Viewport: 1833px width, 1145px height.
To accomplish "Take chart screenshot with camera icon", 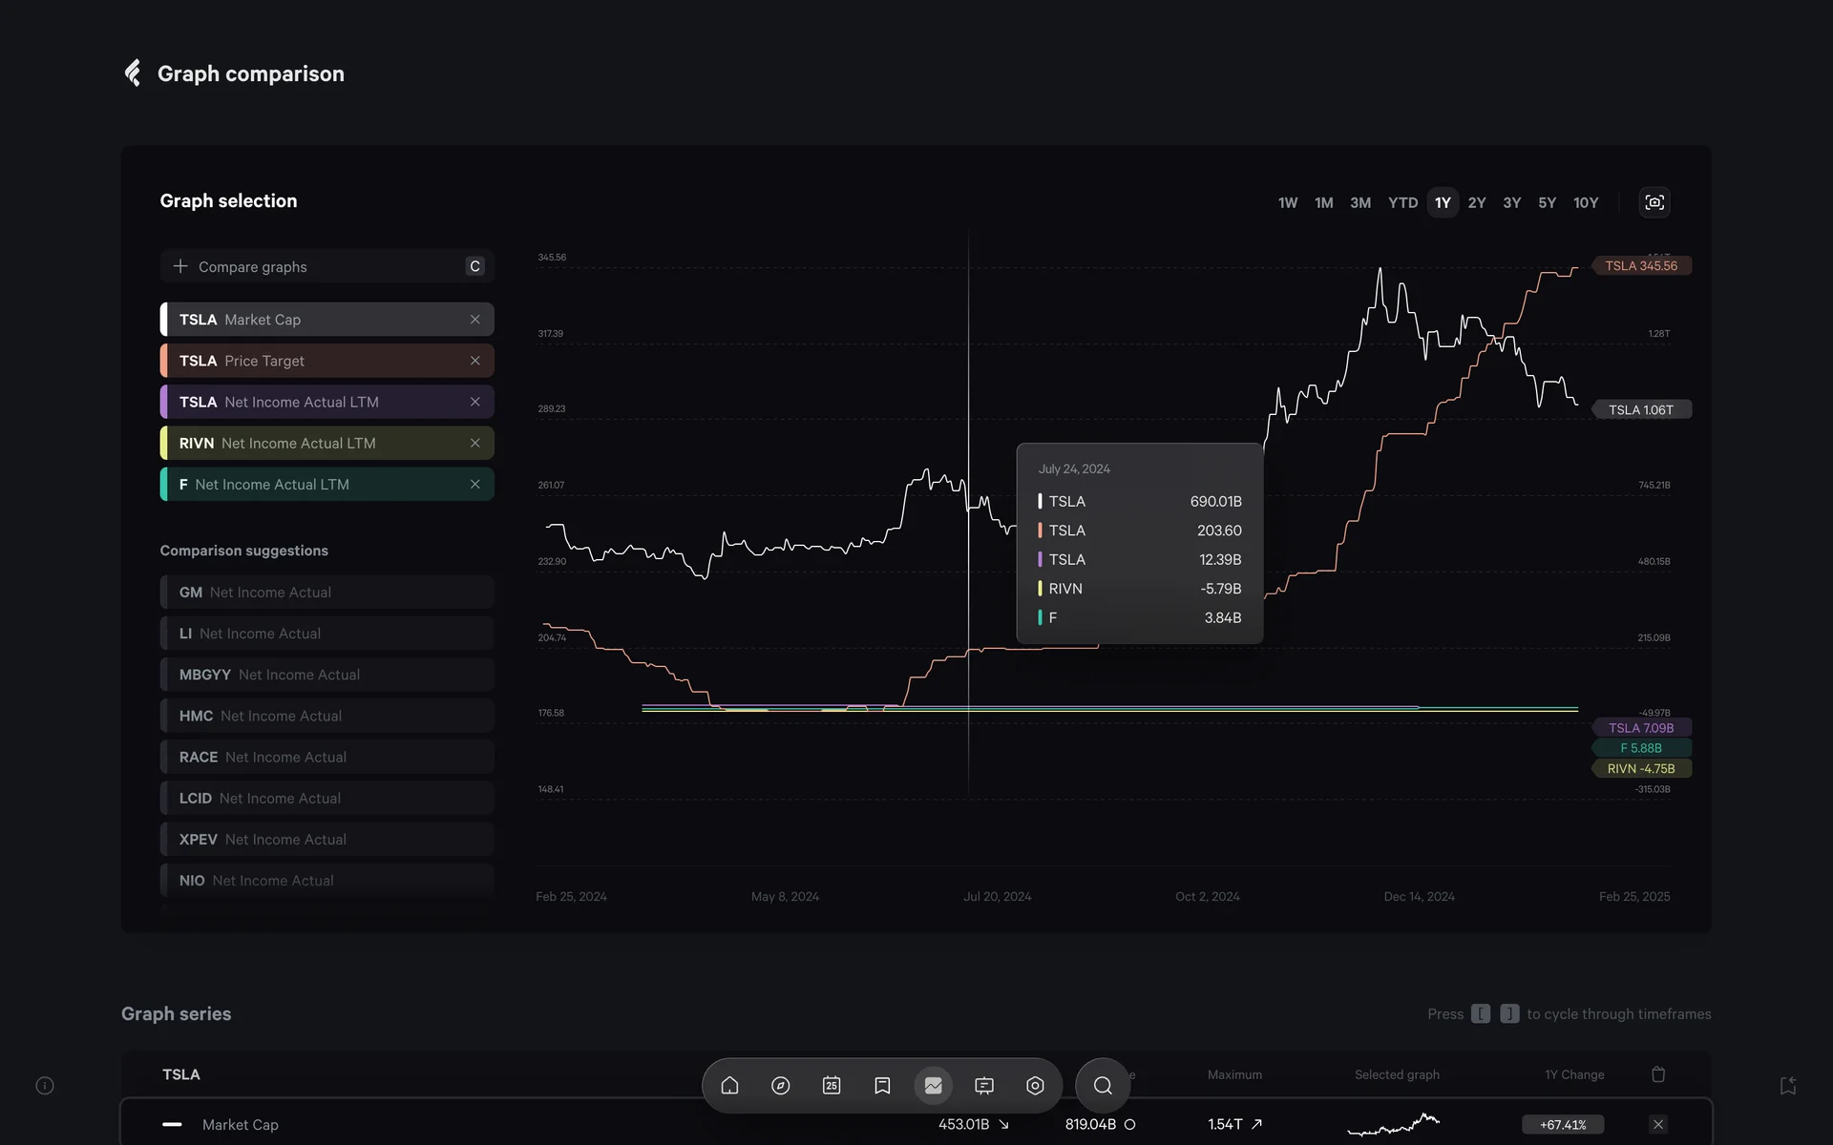I will tap(1654, 202).
